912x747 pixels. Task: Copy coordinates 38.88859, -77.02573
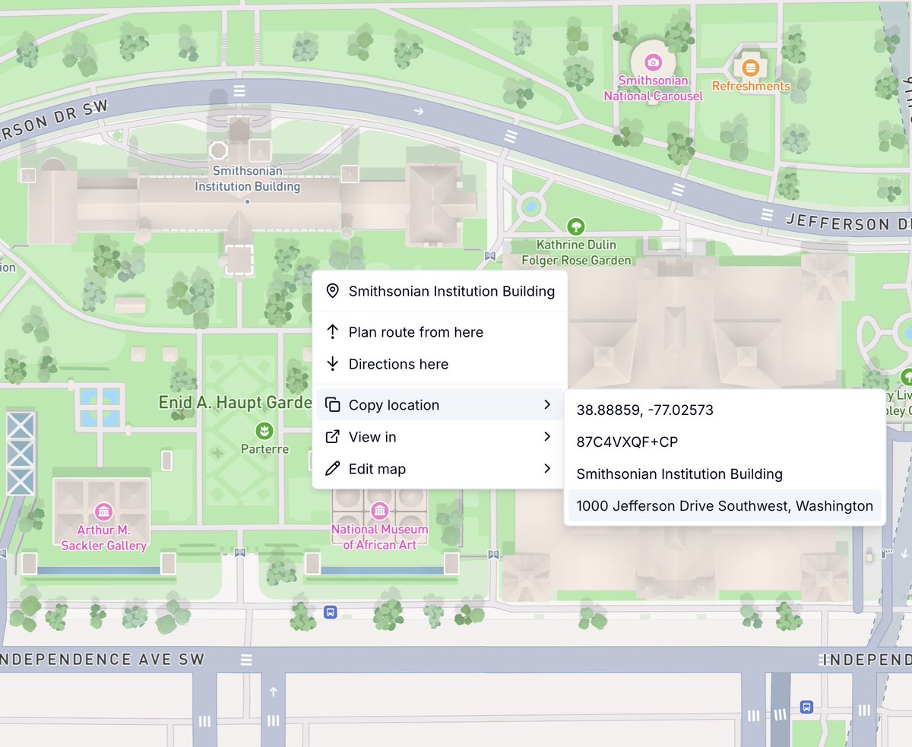[725, 410]
